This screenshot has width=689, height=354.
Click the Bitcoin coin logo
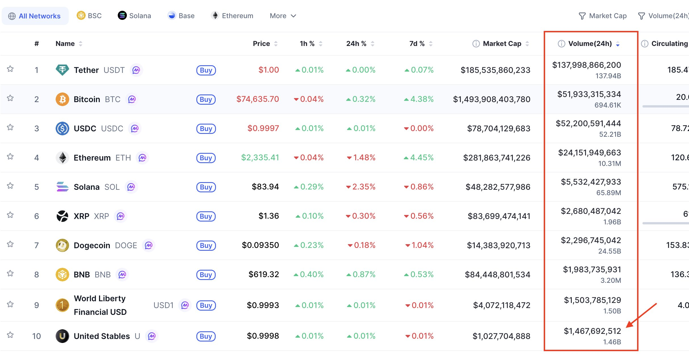click(x=62, y=99)
